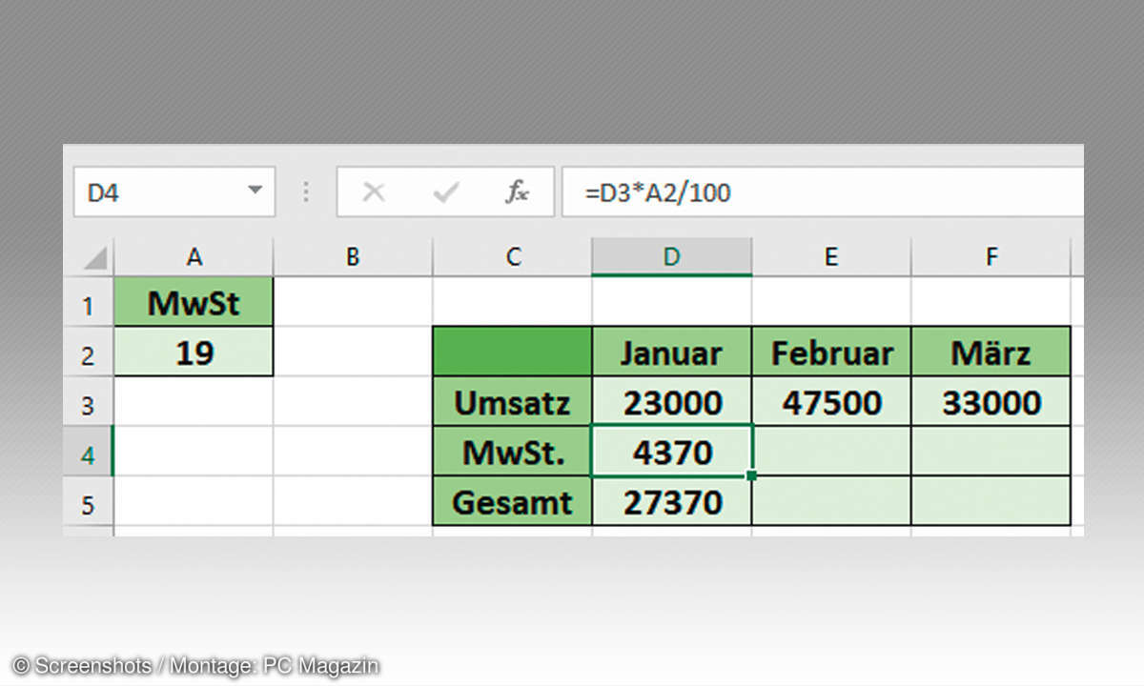Click the März header cell
The height and width of the screenshot is (686, 1144).
click(991, 353)
